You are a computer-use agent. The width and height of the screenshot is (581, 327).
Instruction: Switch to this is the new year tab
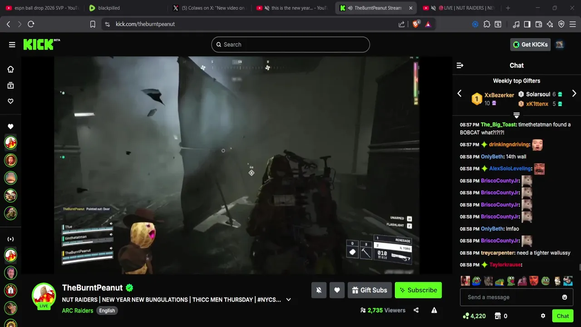[292, 8]
